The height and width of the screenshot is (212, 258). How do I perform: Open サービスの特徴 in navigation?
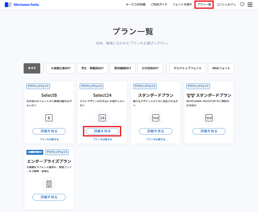(136, 5)
